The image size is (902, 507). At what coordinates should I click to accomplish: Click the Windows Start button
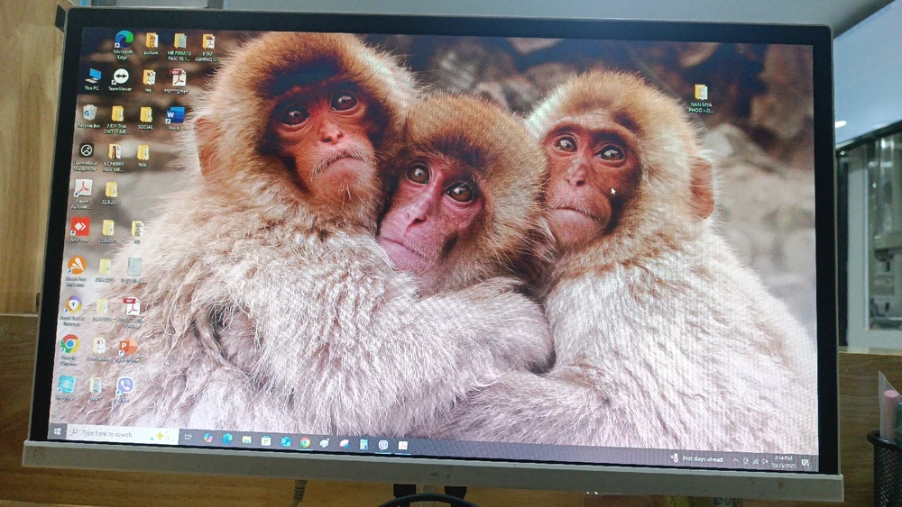tap(58, 431)
